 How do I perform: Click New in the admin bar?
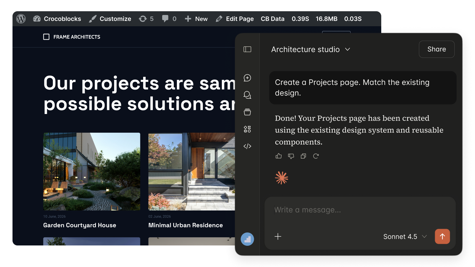(196, 19)
